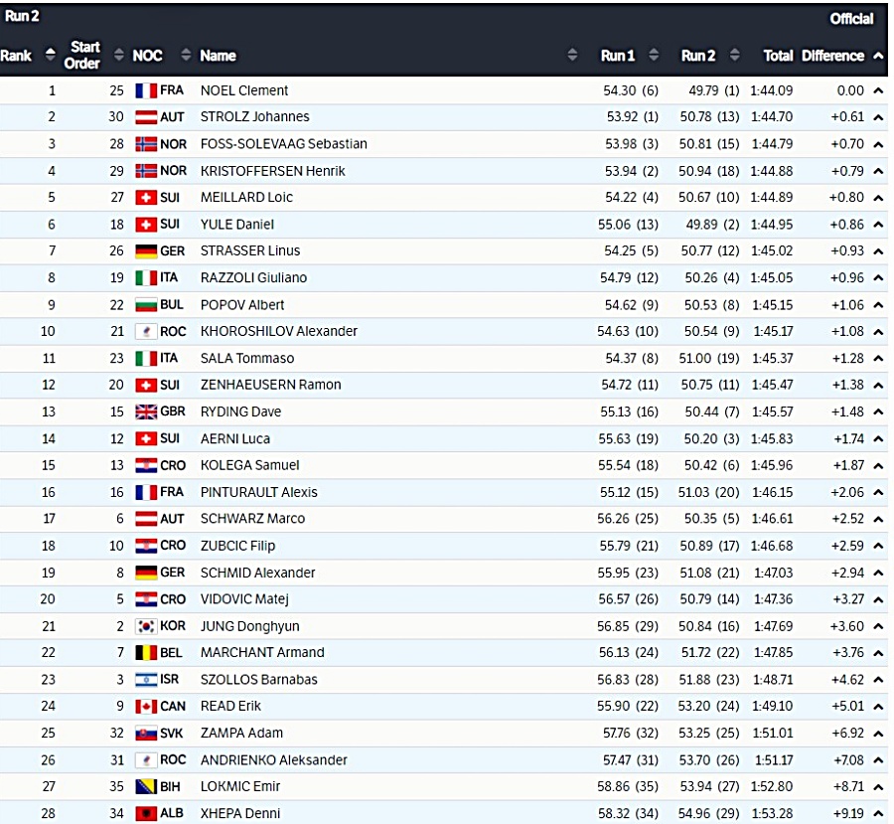Click Run 1 time 58.86 (35)

coord(628,787)
